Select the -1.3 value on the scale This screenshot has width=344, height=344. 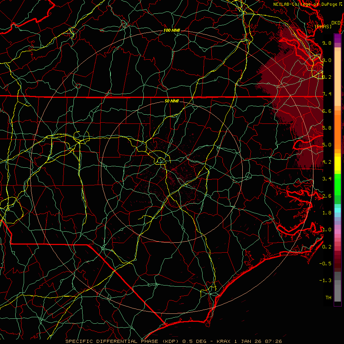pyautogui.click(x=325, y=281)
